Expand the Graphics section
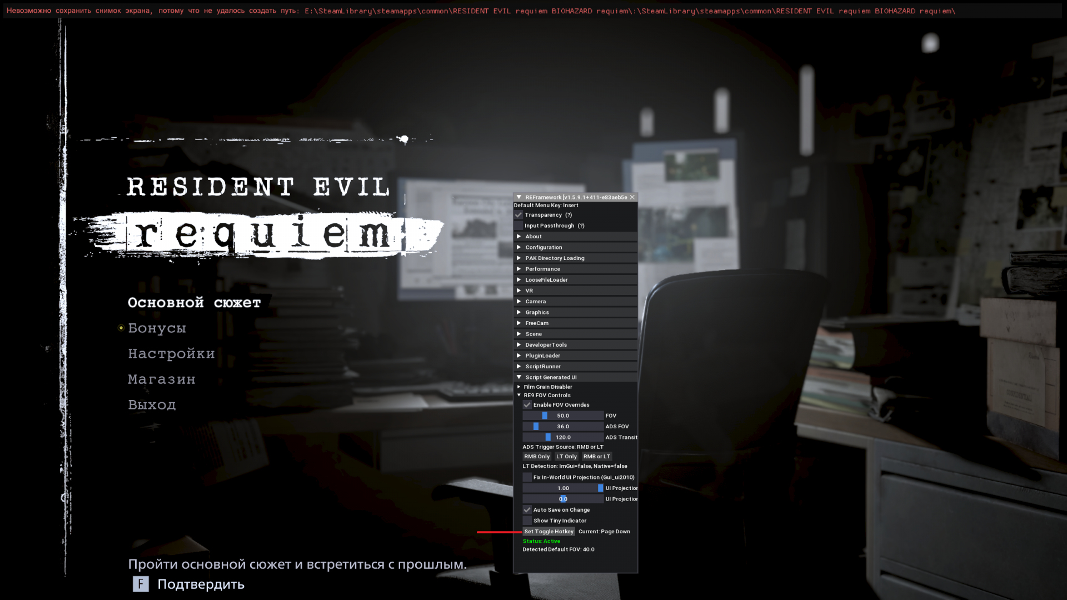This screenshot has width=1067, height=600. pos(537,312)
